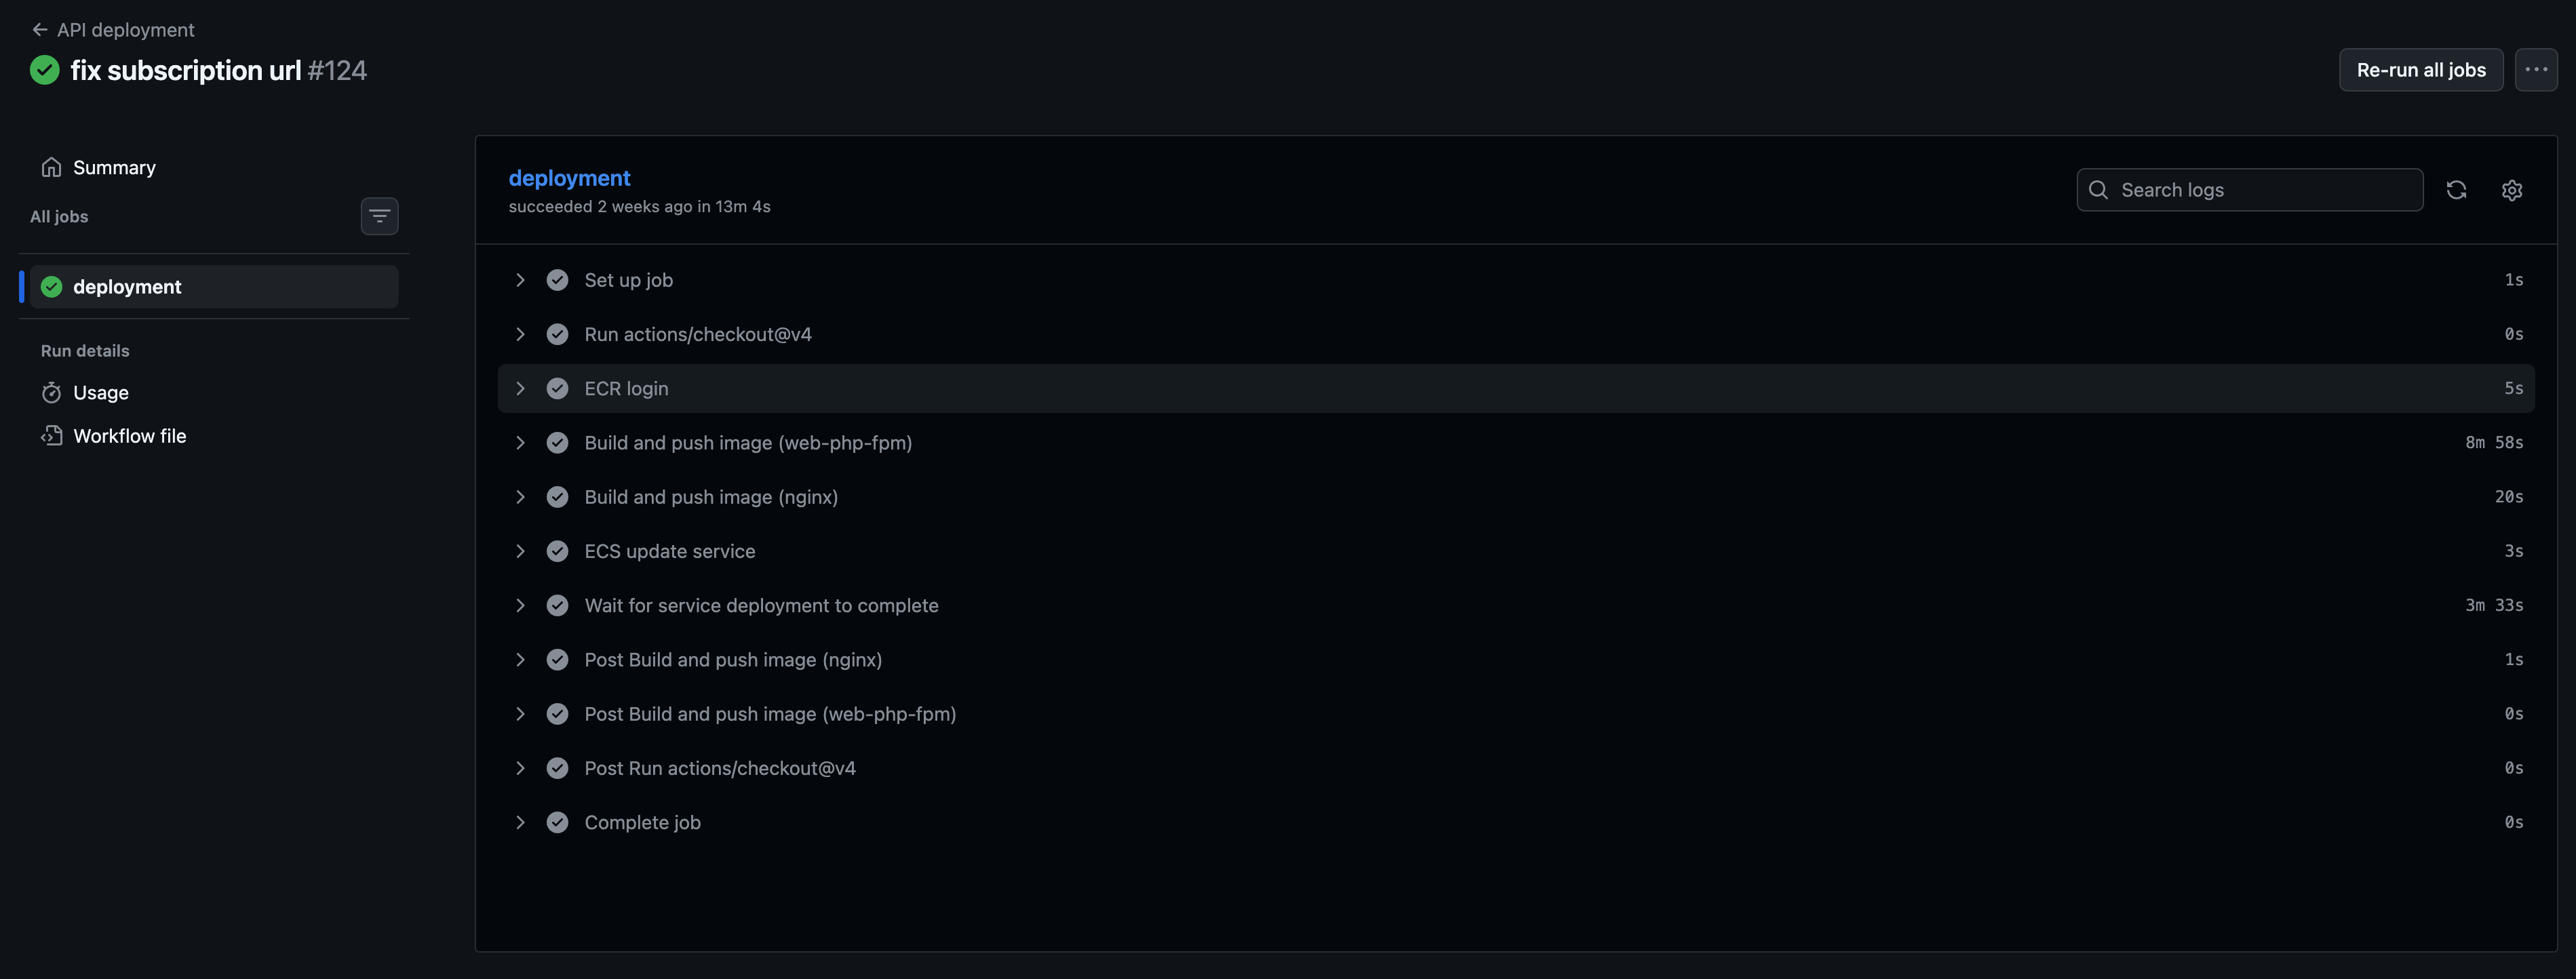This screenshot has width=2576, height=979.
Task: Click the Summary home icon
Action: point(51,168)
